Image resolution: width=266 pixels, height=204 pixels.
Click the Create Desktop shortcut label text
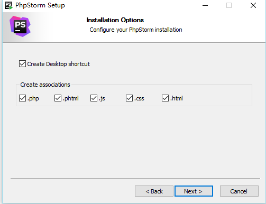tap(59, 64)
